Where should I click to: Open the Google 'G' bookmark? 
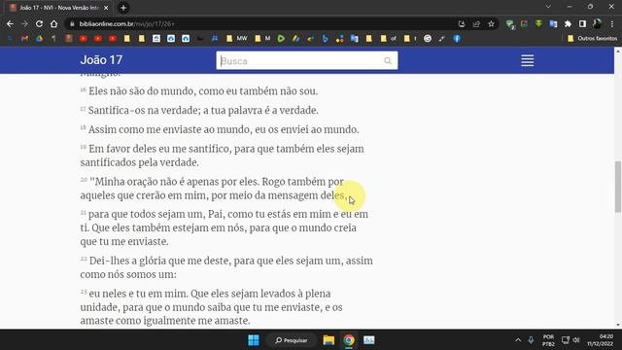(x=428, y=39)
